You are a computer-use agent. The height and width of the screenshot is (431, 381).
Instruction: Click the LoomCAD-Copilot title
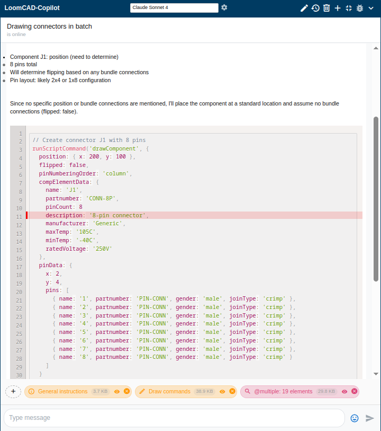(32, 8)
